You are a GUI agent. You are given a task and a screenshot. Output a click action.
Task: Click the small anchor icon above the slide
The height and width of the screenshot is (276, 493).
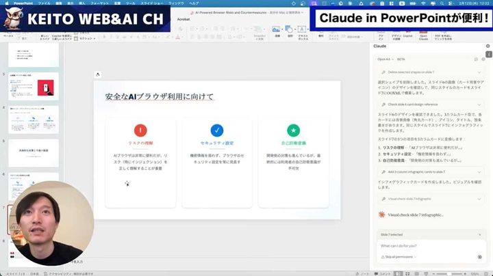[98, 74]
